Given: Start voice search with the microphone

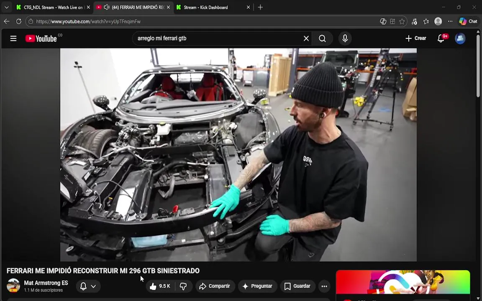Looking at the screenshot, I should tap(345, 38).
